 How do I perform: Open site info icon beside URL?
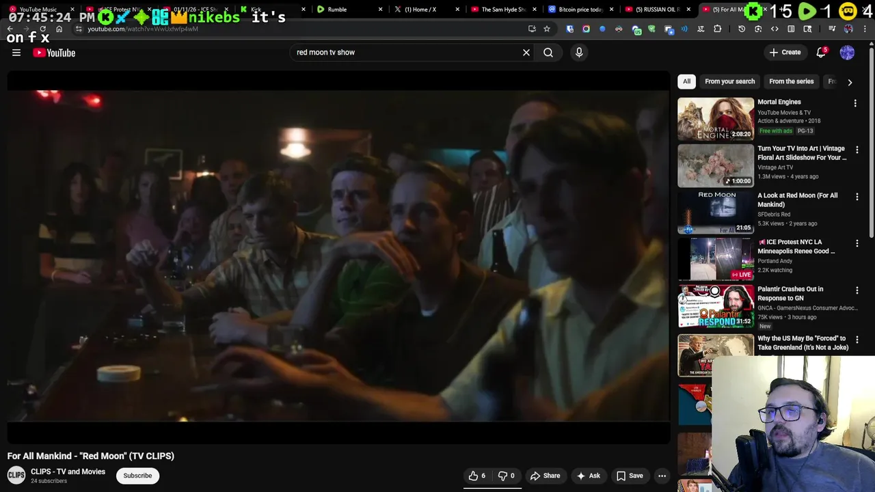[x=79, y=29]
